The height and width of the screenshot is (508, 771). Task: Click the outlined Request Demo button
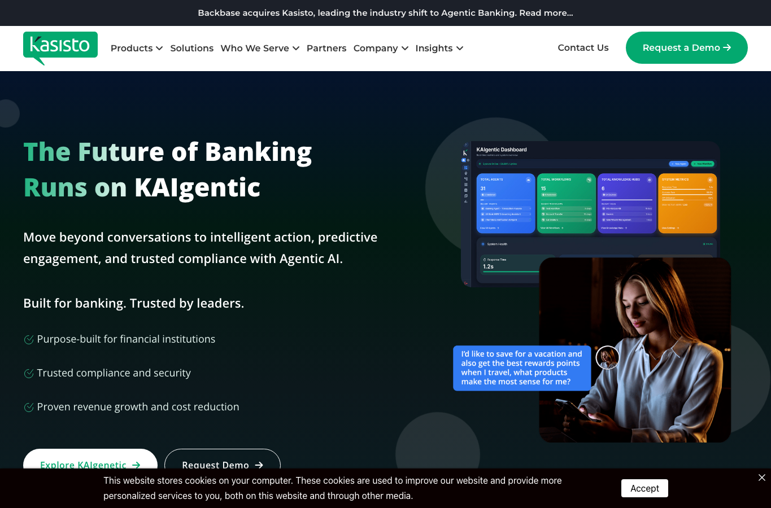tap(223, 459)
